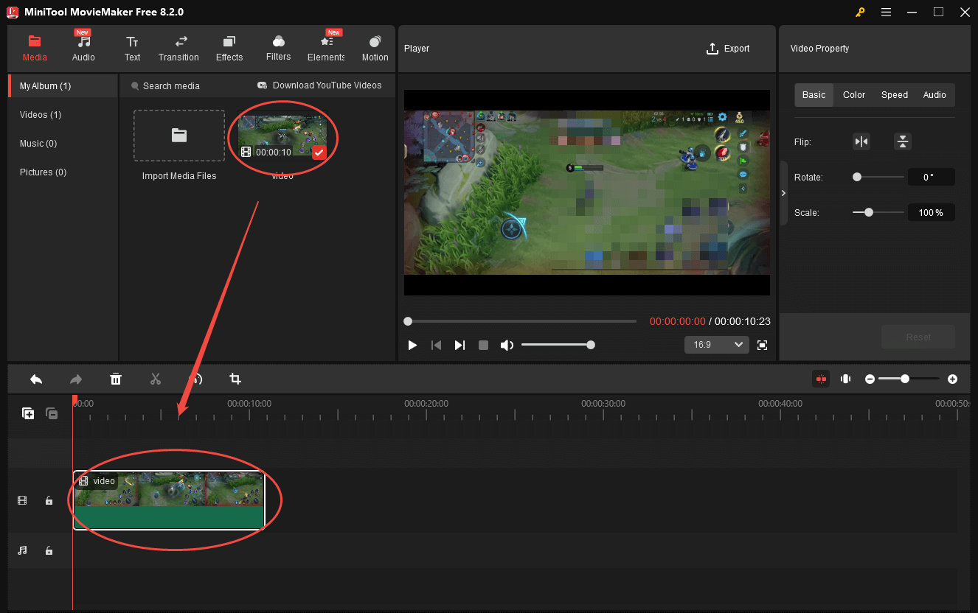Open the Media tab
This screenshot has width=978, height=613.
tap(35, 48)
